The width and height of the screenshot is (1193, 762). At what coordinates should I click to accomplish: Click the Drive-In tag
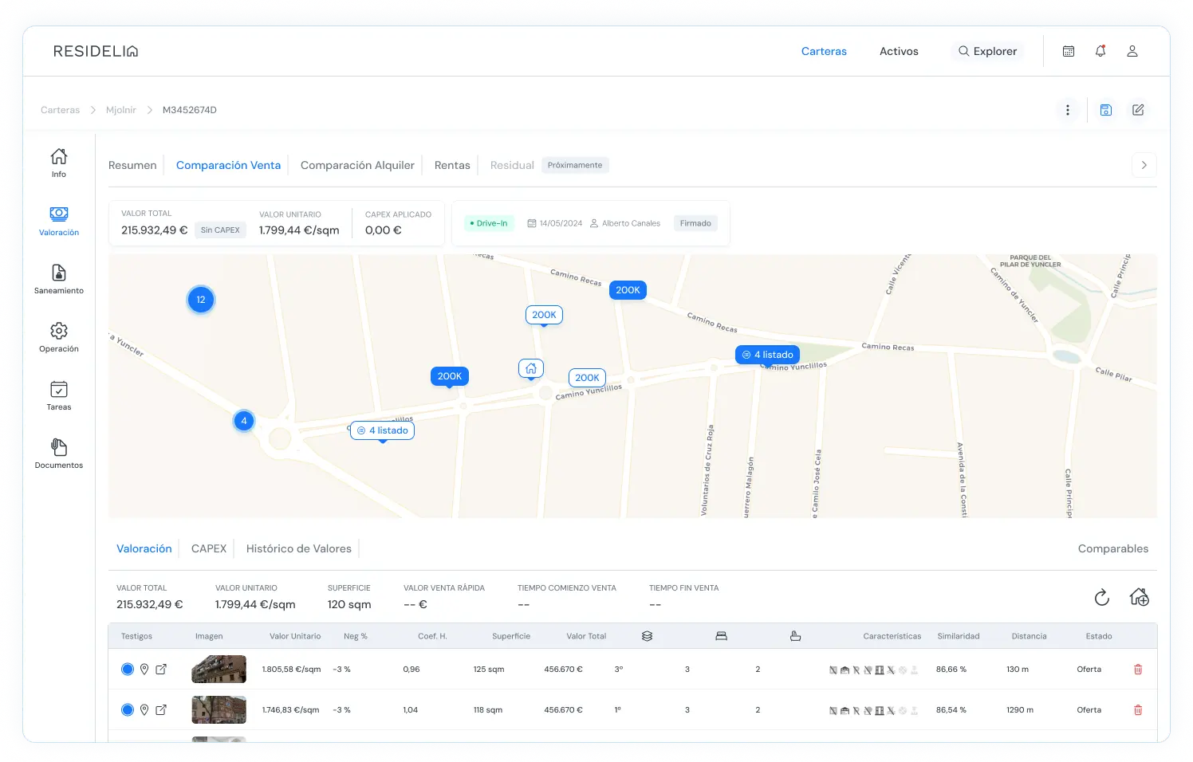pyautogui.click(x=489, y=223)
